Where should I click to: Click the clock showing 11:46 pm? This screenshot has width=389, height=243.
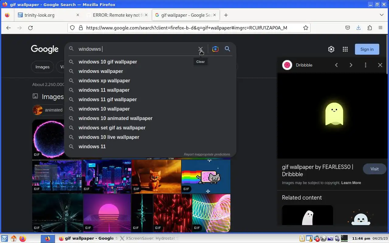361,238
